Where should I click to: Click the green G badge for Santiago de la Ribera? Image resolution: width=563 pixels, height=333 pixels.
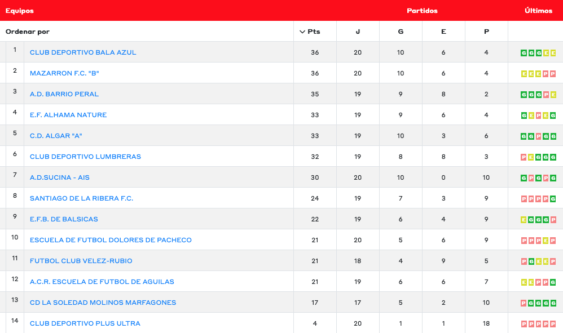(x=553, y=199)
